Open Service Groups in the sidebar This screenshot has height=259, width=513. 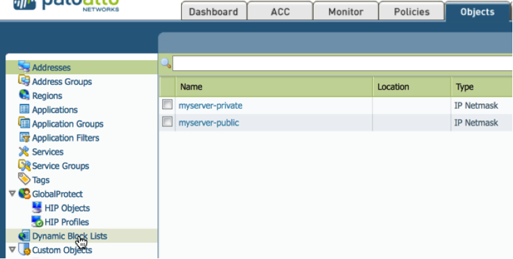(61, 166)
